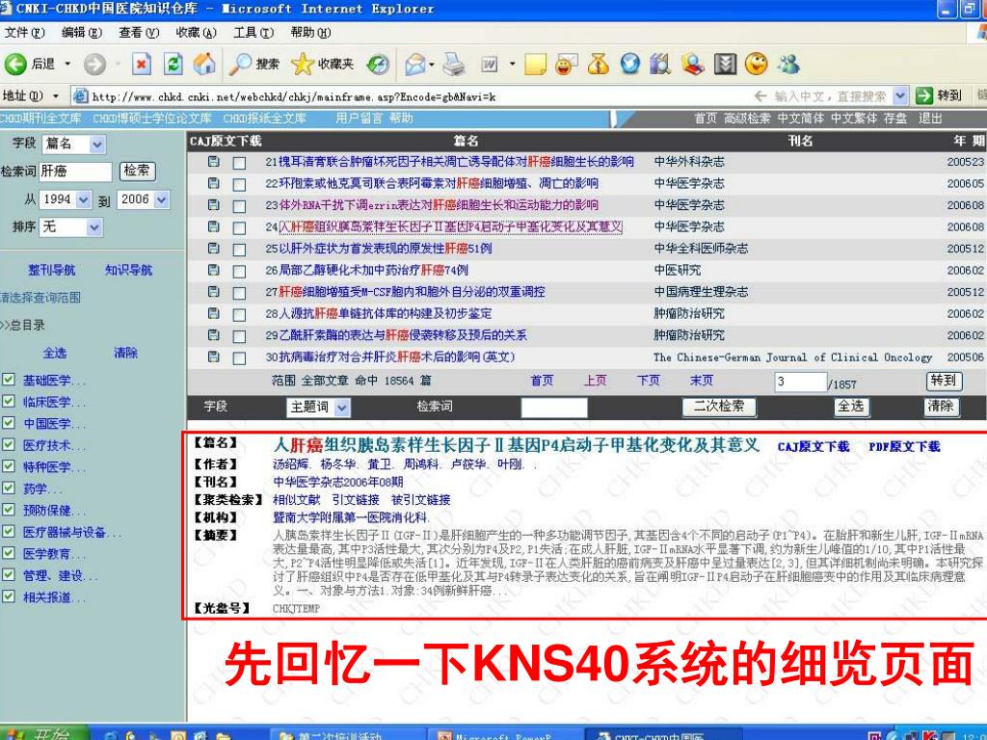Download CAJ file icon for article 23
The height and width of the screenshot is (740, 987).
point(214,205)
